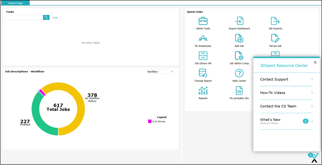The height and width of the screenshot is (165, 322).
Task: Open the Import Dashboard icon
Action: [239, 21]
